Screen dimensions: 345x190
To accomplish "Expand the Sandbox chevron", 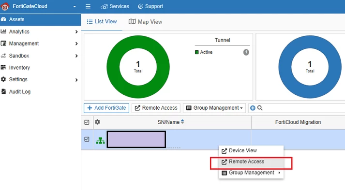I will click(x=76, y=56).
